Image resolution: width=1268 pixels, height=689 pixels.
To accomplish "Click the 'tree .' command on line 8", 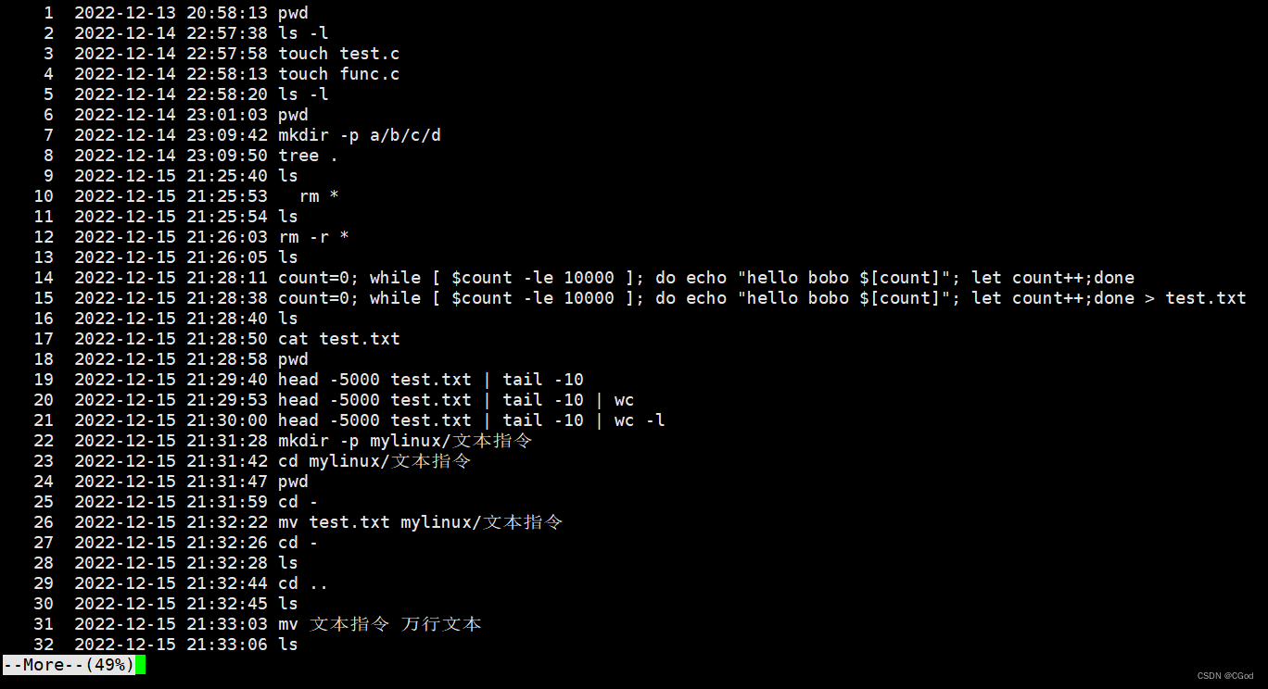I will pyautogui.click(x=309, y=156).
